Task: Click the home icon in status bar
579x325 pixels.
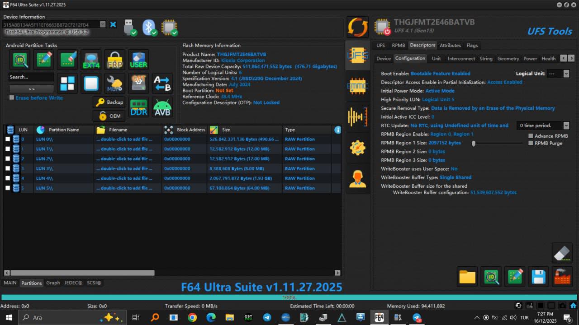Action: pos(573,306)
